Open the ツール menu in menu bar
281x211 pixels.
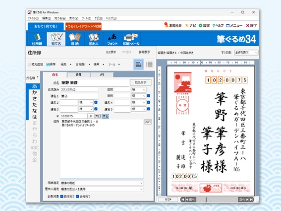tap(86, 18)
